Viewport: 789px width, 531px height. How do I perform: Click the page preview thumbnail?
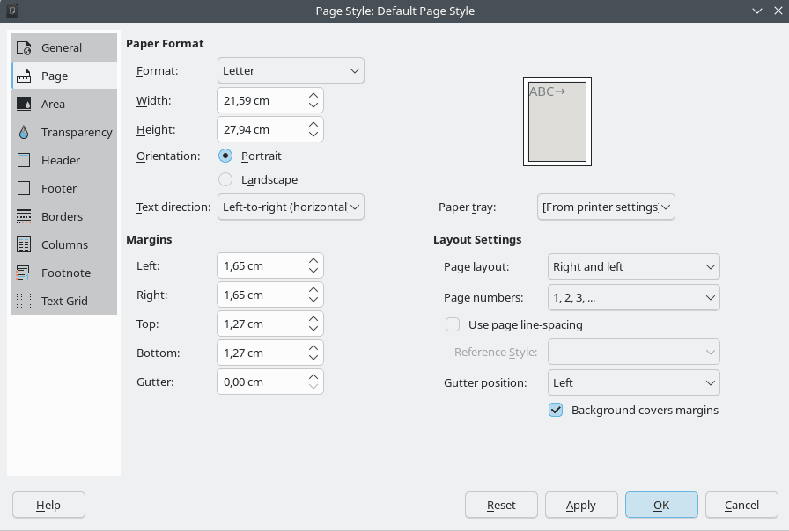coord(557,122)
